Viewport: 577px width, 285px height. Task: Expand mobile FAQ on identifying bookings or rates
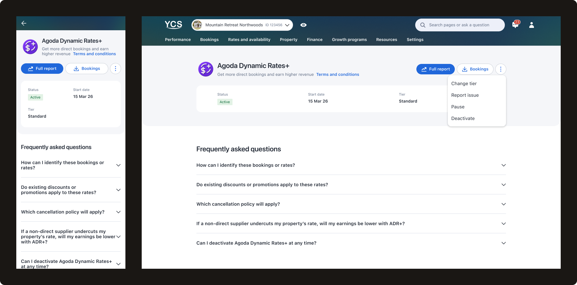pyautogui.click(x=71, y=165)
